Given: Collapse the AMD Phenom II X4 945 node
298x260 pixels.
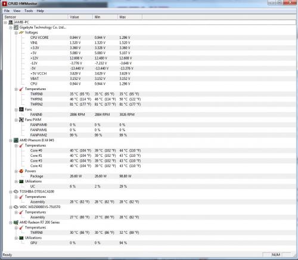Looking at the screenshot, I should (11, 141).
